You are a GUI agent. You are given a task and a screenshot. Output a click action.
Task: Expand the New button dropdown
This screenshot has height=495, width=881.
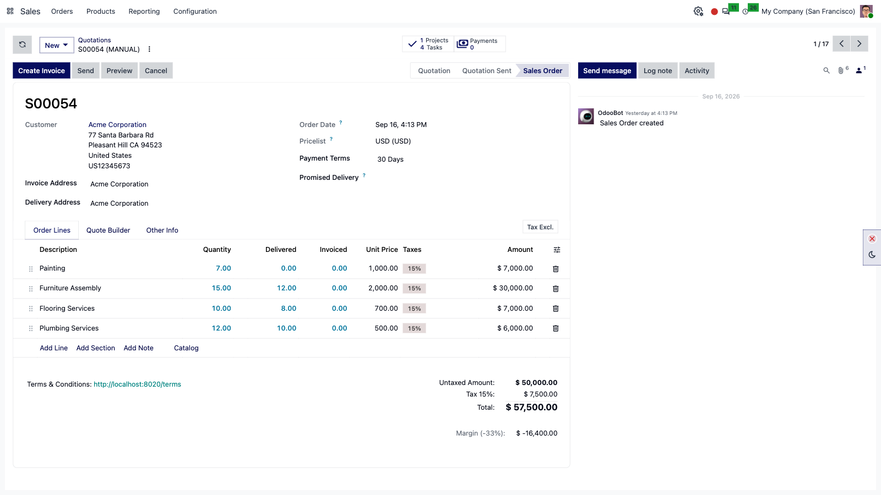(x=57, y=45)
